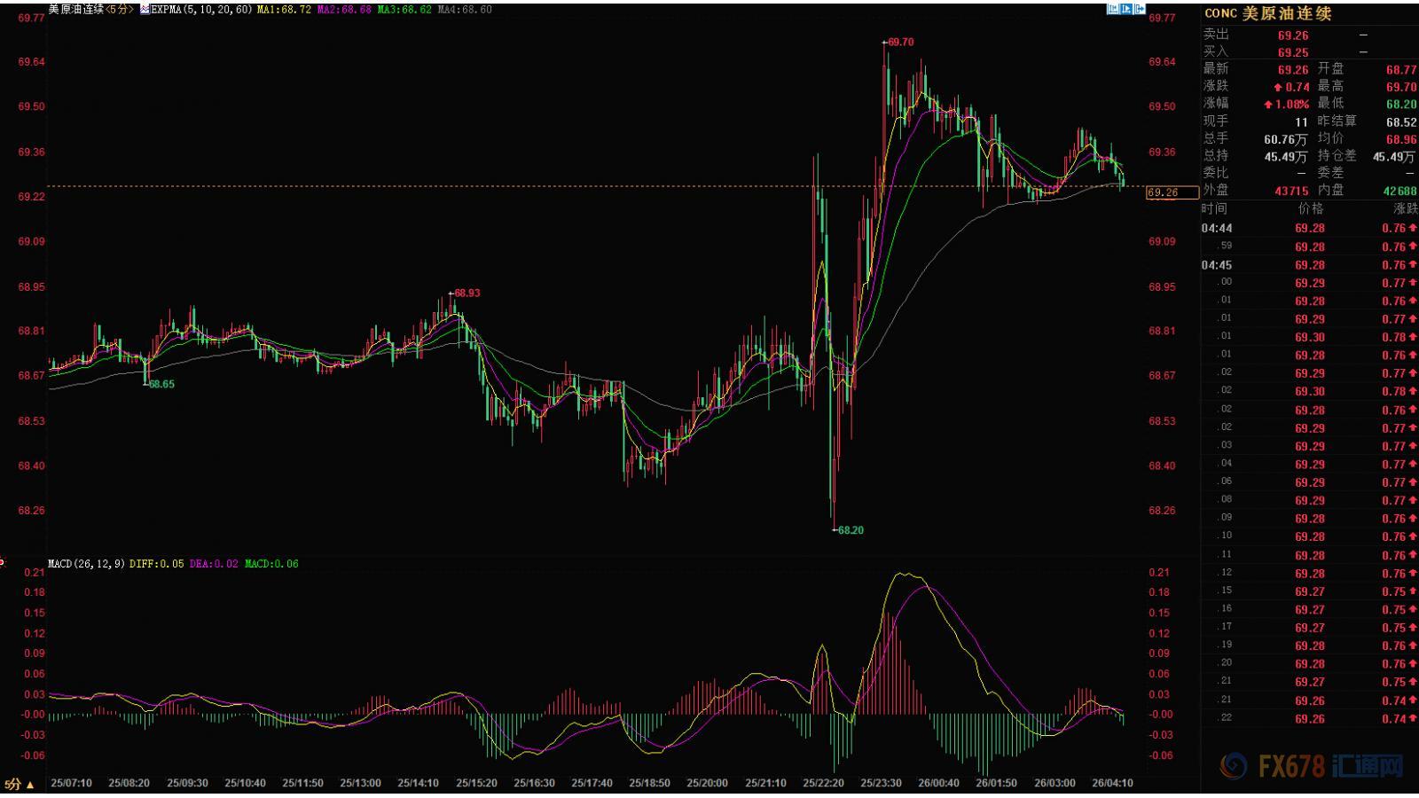Click the 开盘 value 68.77
Screen dimensions: 1419x798
[1401, 70]
